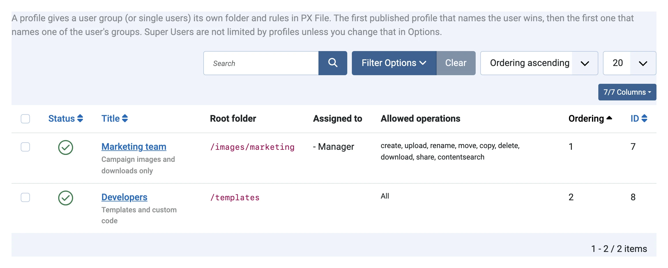Clear the search filters

tap(456, 63)
